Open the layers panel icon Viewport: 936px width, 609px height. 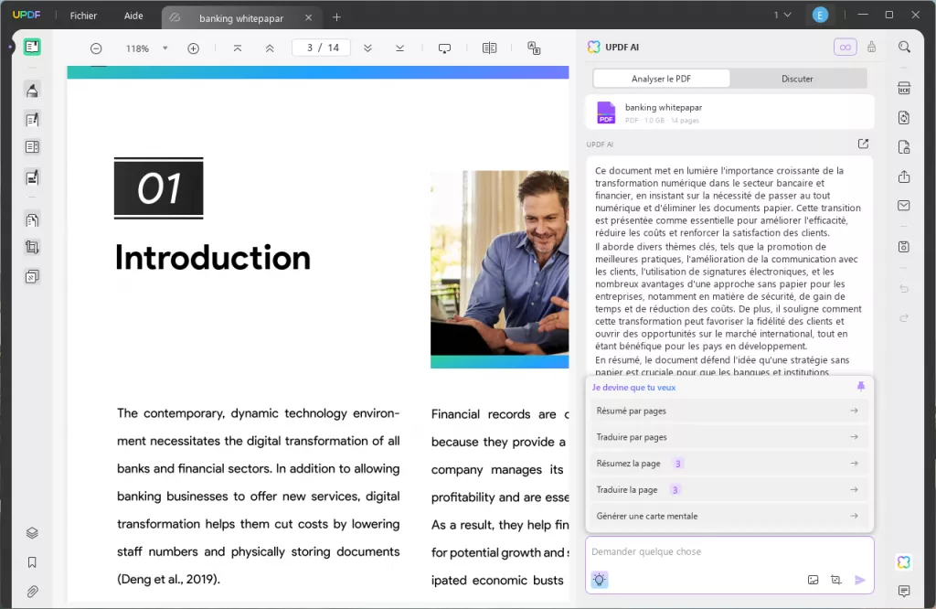pos(32,533)
